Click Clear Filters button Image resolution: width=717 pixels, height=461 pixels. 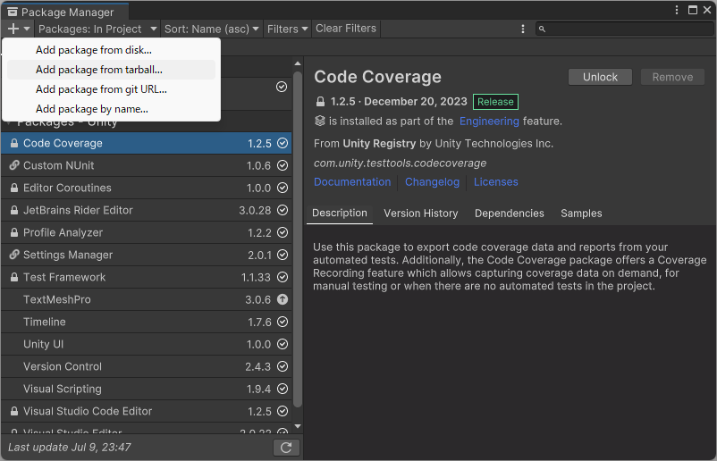tap(346, 29)
